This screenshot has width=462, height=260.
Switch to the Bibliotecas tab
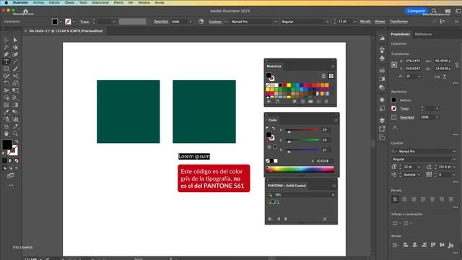click(x=423, y=34)
